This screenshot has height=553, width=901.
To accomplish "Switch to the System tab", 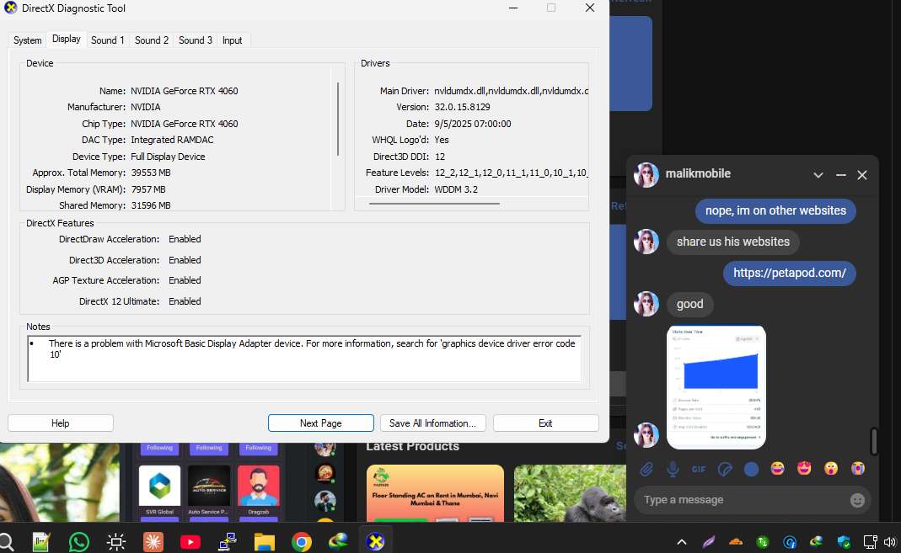I will (x=27, y=40).
